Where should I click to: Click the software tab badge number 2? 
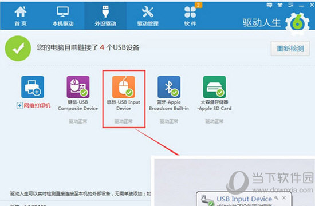(x=198, y=5)
